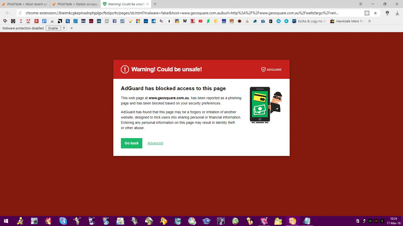Open the red 'B' bookmark icon
Image resolution: width=403 pixels, height=226 pixels.
(x=37, y=21)
